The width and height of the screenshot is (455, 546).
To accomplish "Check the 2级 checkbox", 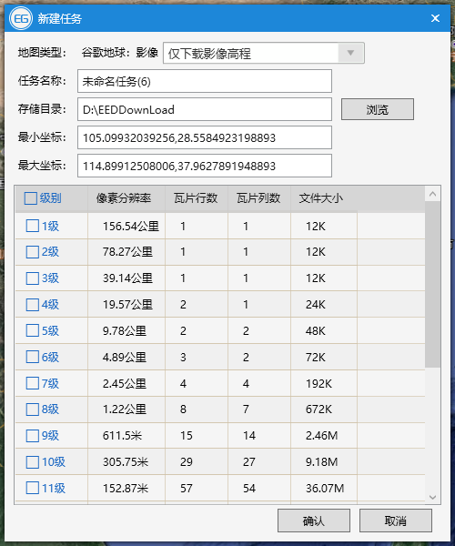I will point(33,252).
